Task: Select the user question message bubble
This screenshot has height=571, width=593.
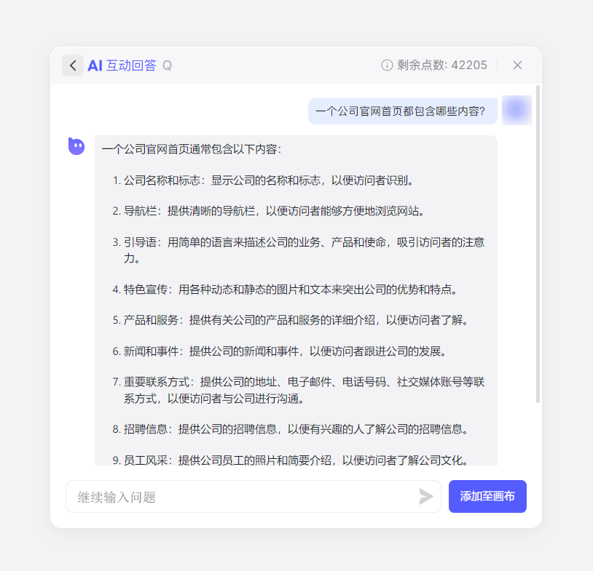Action: point(402,111)
